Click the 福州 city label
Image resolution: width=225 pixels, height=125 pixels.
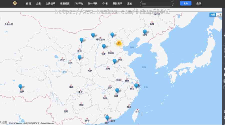pyautogui.click(x=129, y=107)
